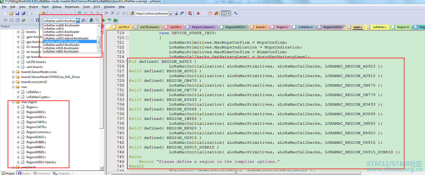Viewport: 425px width, 175px height.
Task: Select LoRaMacCrypto.c in the project tree
Action: pos(38,97)
